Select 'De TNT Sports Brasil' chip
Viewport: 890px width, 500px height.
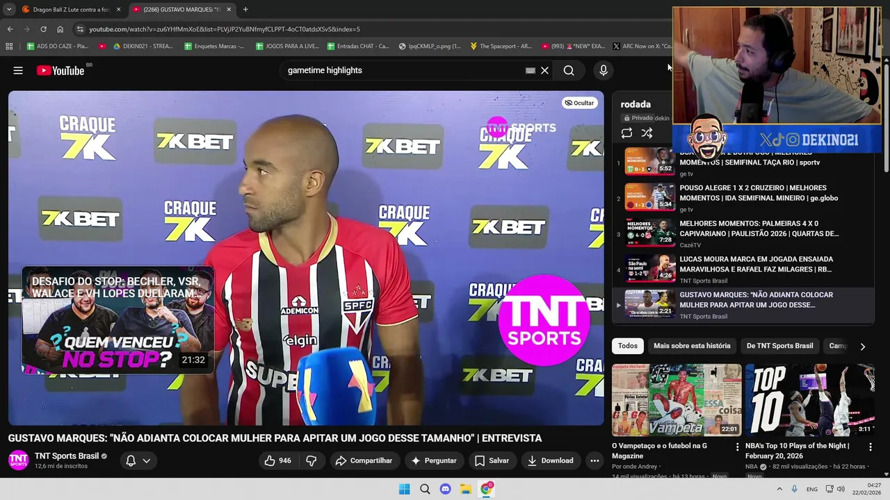779,346
